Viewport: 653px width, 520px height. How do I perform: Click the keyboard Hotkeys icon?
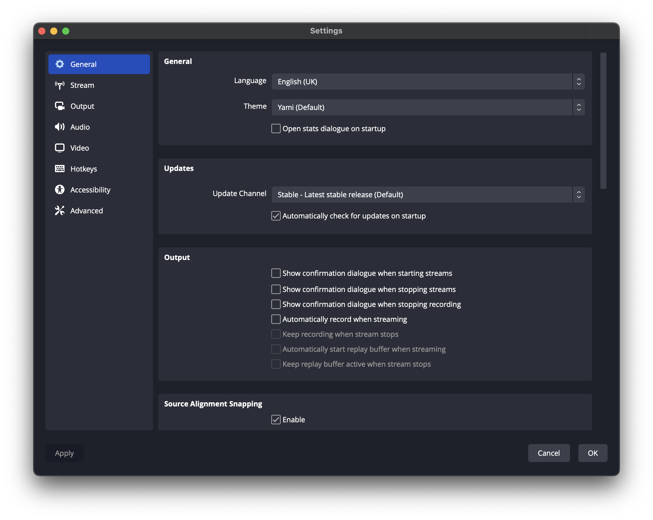tap(60, 169)
